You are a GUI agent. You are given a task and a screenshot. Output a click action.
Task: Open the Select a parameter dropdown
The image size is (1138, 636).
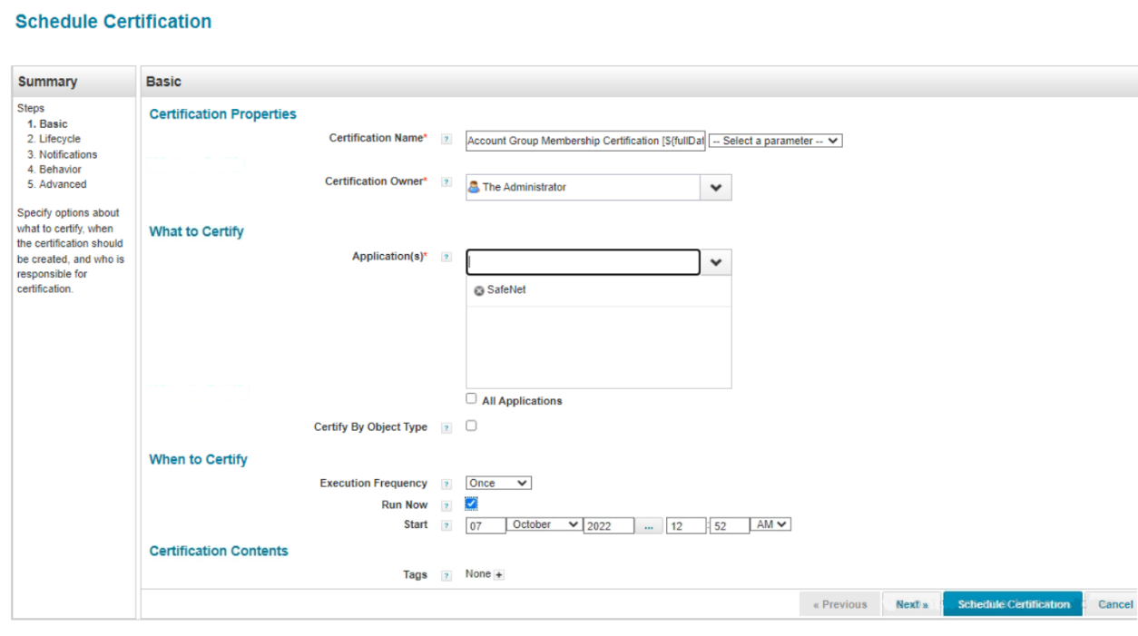click(x=775, y=141)
